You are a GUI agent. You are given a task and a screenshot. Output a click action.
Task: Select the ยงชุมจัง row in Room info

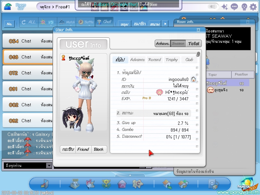tap(227, 90)
